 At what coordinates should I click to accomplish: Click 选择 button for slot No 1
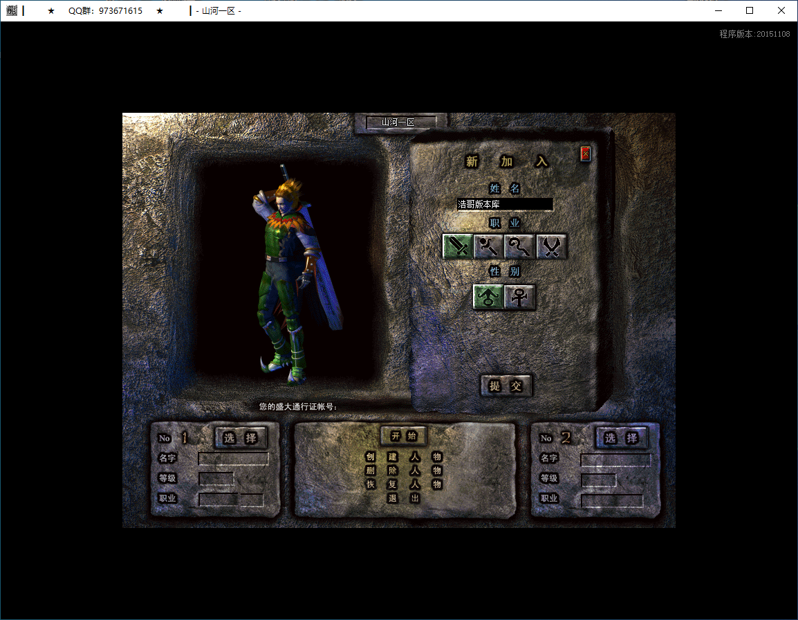pyautogui.click(x=241, y=437)
